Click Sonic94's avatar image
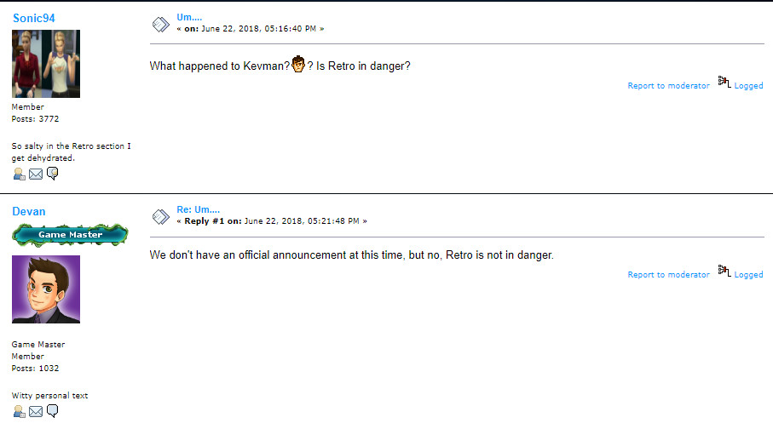 [46, 64]
